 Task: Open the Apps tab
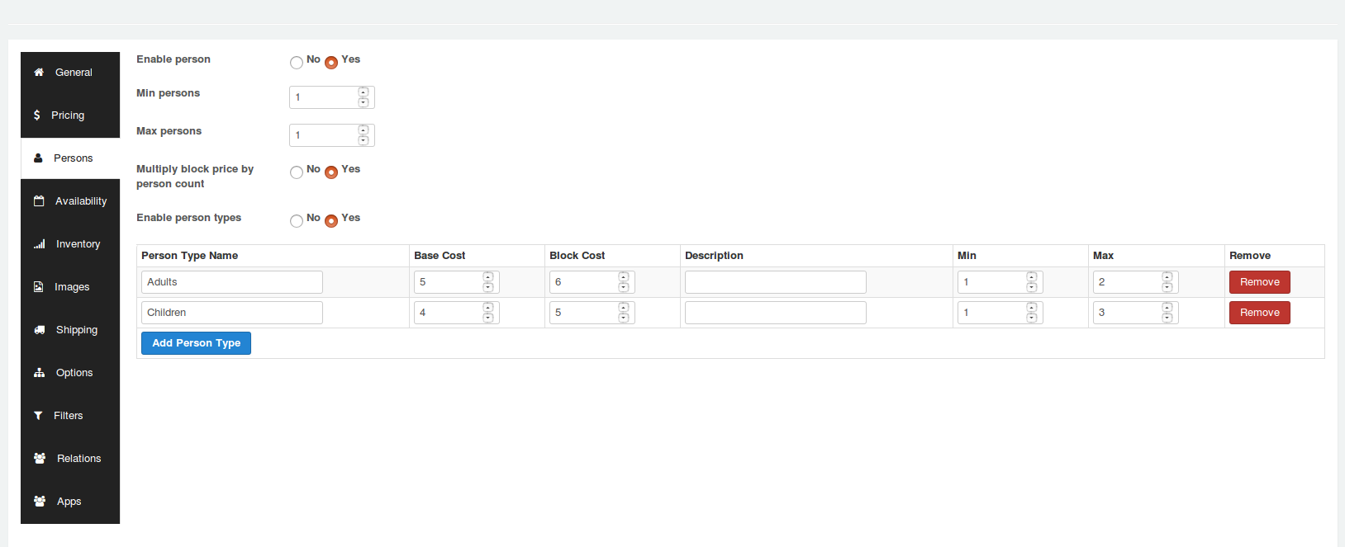(x=70, y=502)
